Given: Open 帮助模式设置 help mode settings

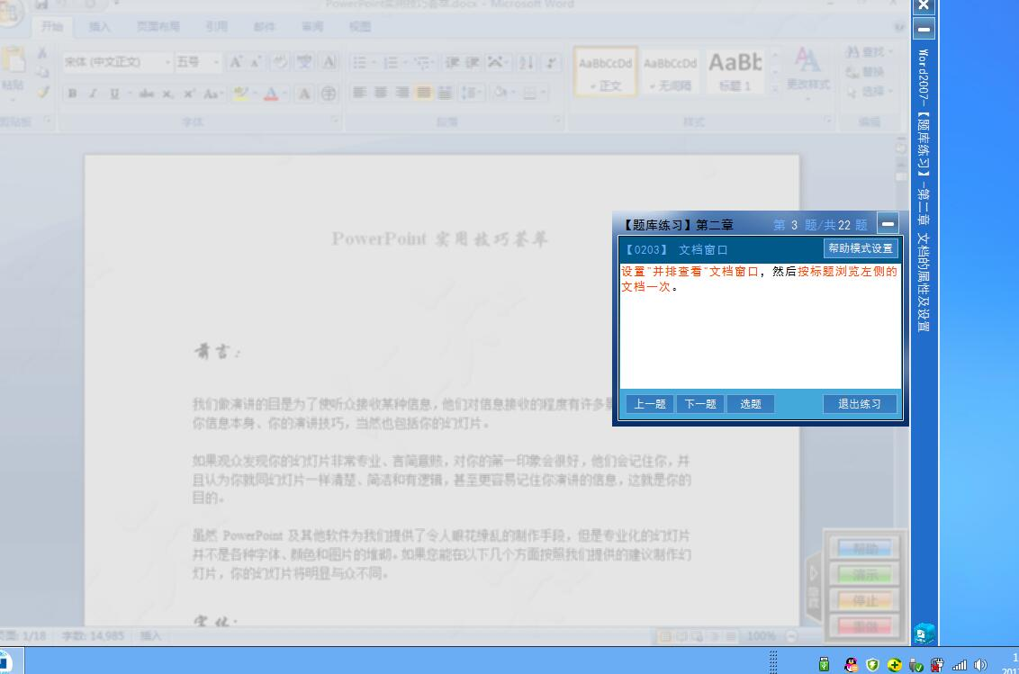Looking at the screenshot, I should click(861, 248).
